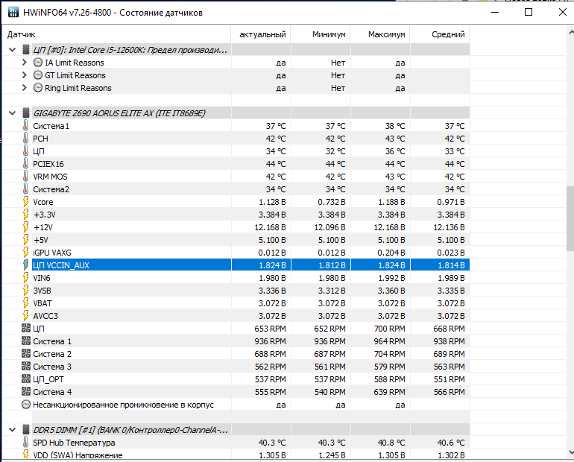Click the chip icon of the DDR5 DIMM group
This screenshot has height=462, width=574.
coord(25,430)
